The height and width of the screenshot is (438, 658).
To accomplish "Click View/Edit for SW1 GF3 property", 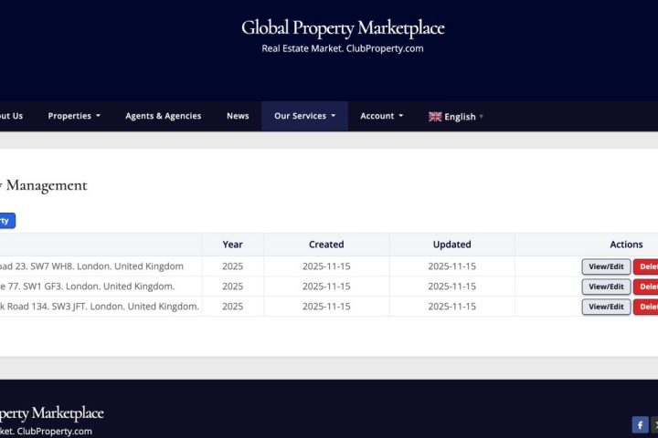I will [x=606, y=287].
